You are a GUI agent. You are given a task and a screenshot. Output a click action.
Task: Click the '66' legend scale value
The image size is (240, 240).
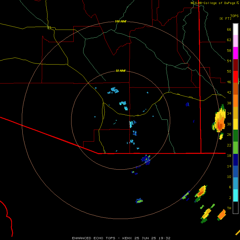point(229,29)
